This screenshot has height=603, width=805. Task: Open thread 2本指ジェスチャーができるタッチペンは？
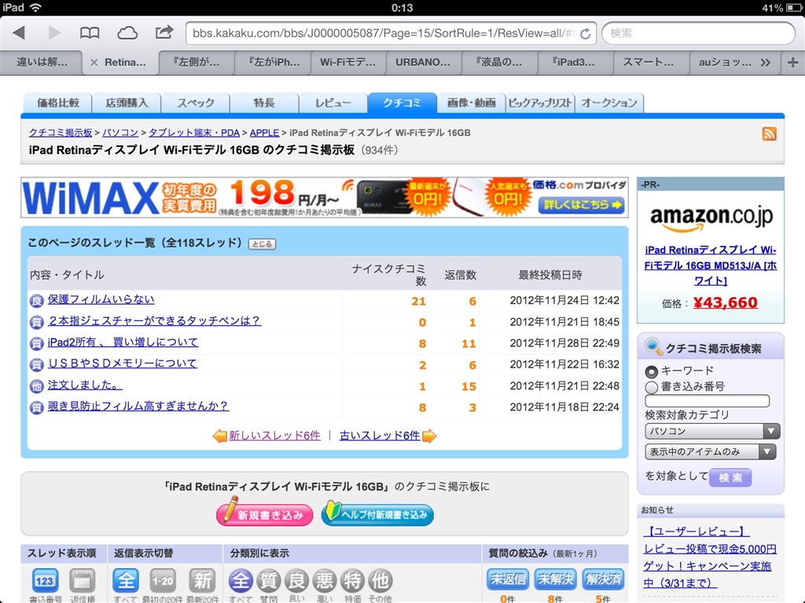coord(154,321)
